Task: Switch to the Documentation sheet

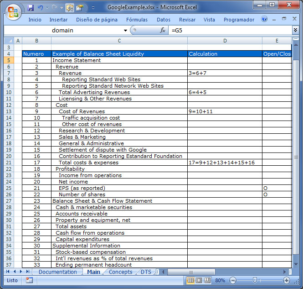Action: click(x=57, y=272)
